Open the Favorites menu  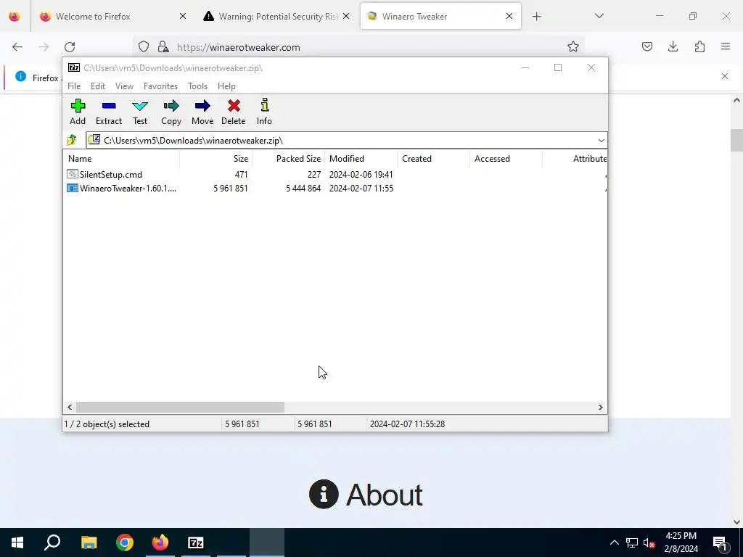pos(160,86)
